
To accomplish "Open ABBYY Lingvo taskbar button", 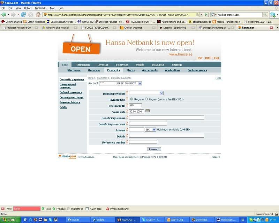I will coord(176,220).
